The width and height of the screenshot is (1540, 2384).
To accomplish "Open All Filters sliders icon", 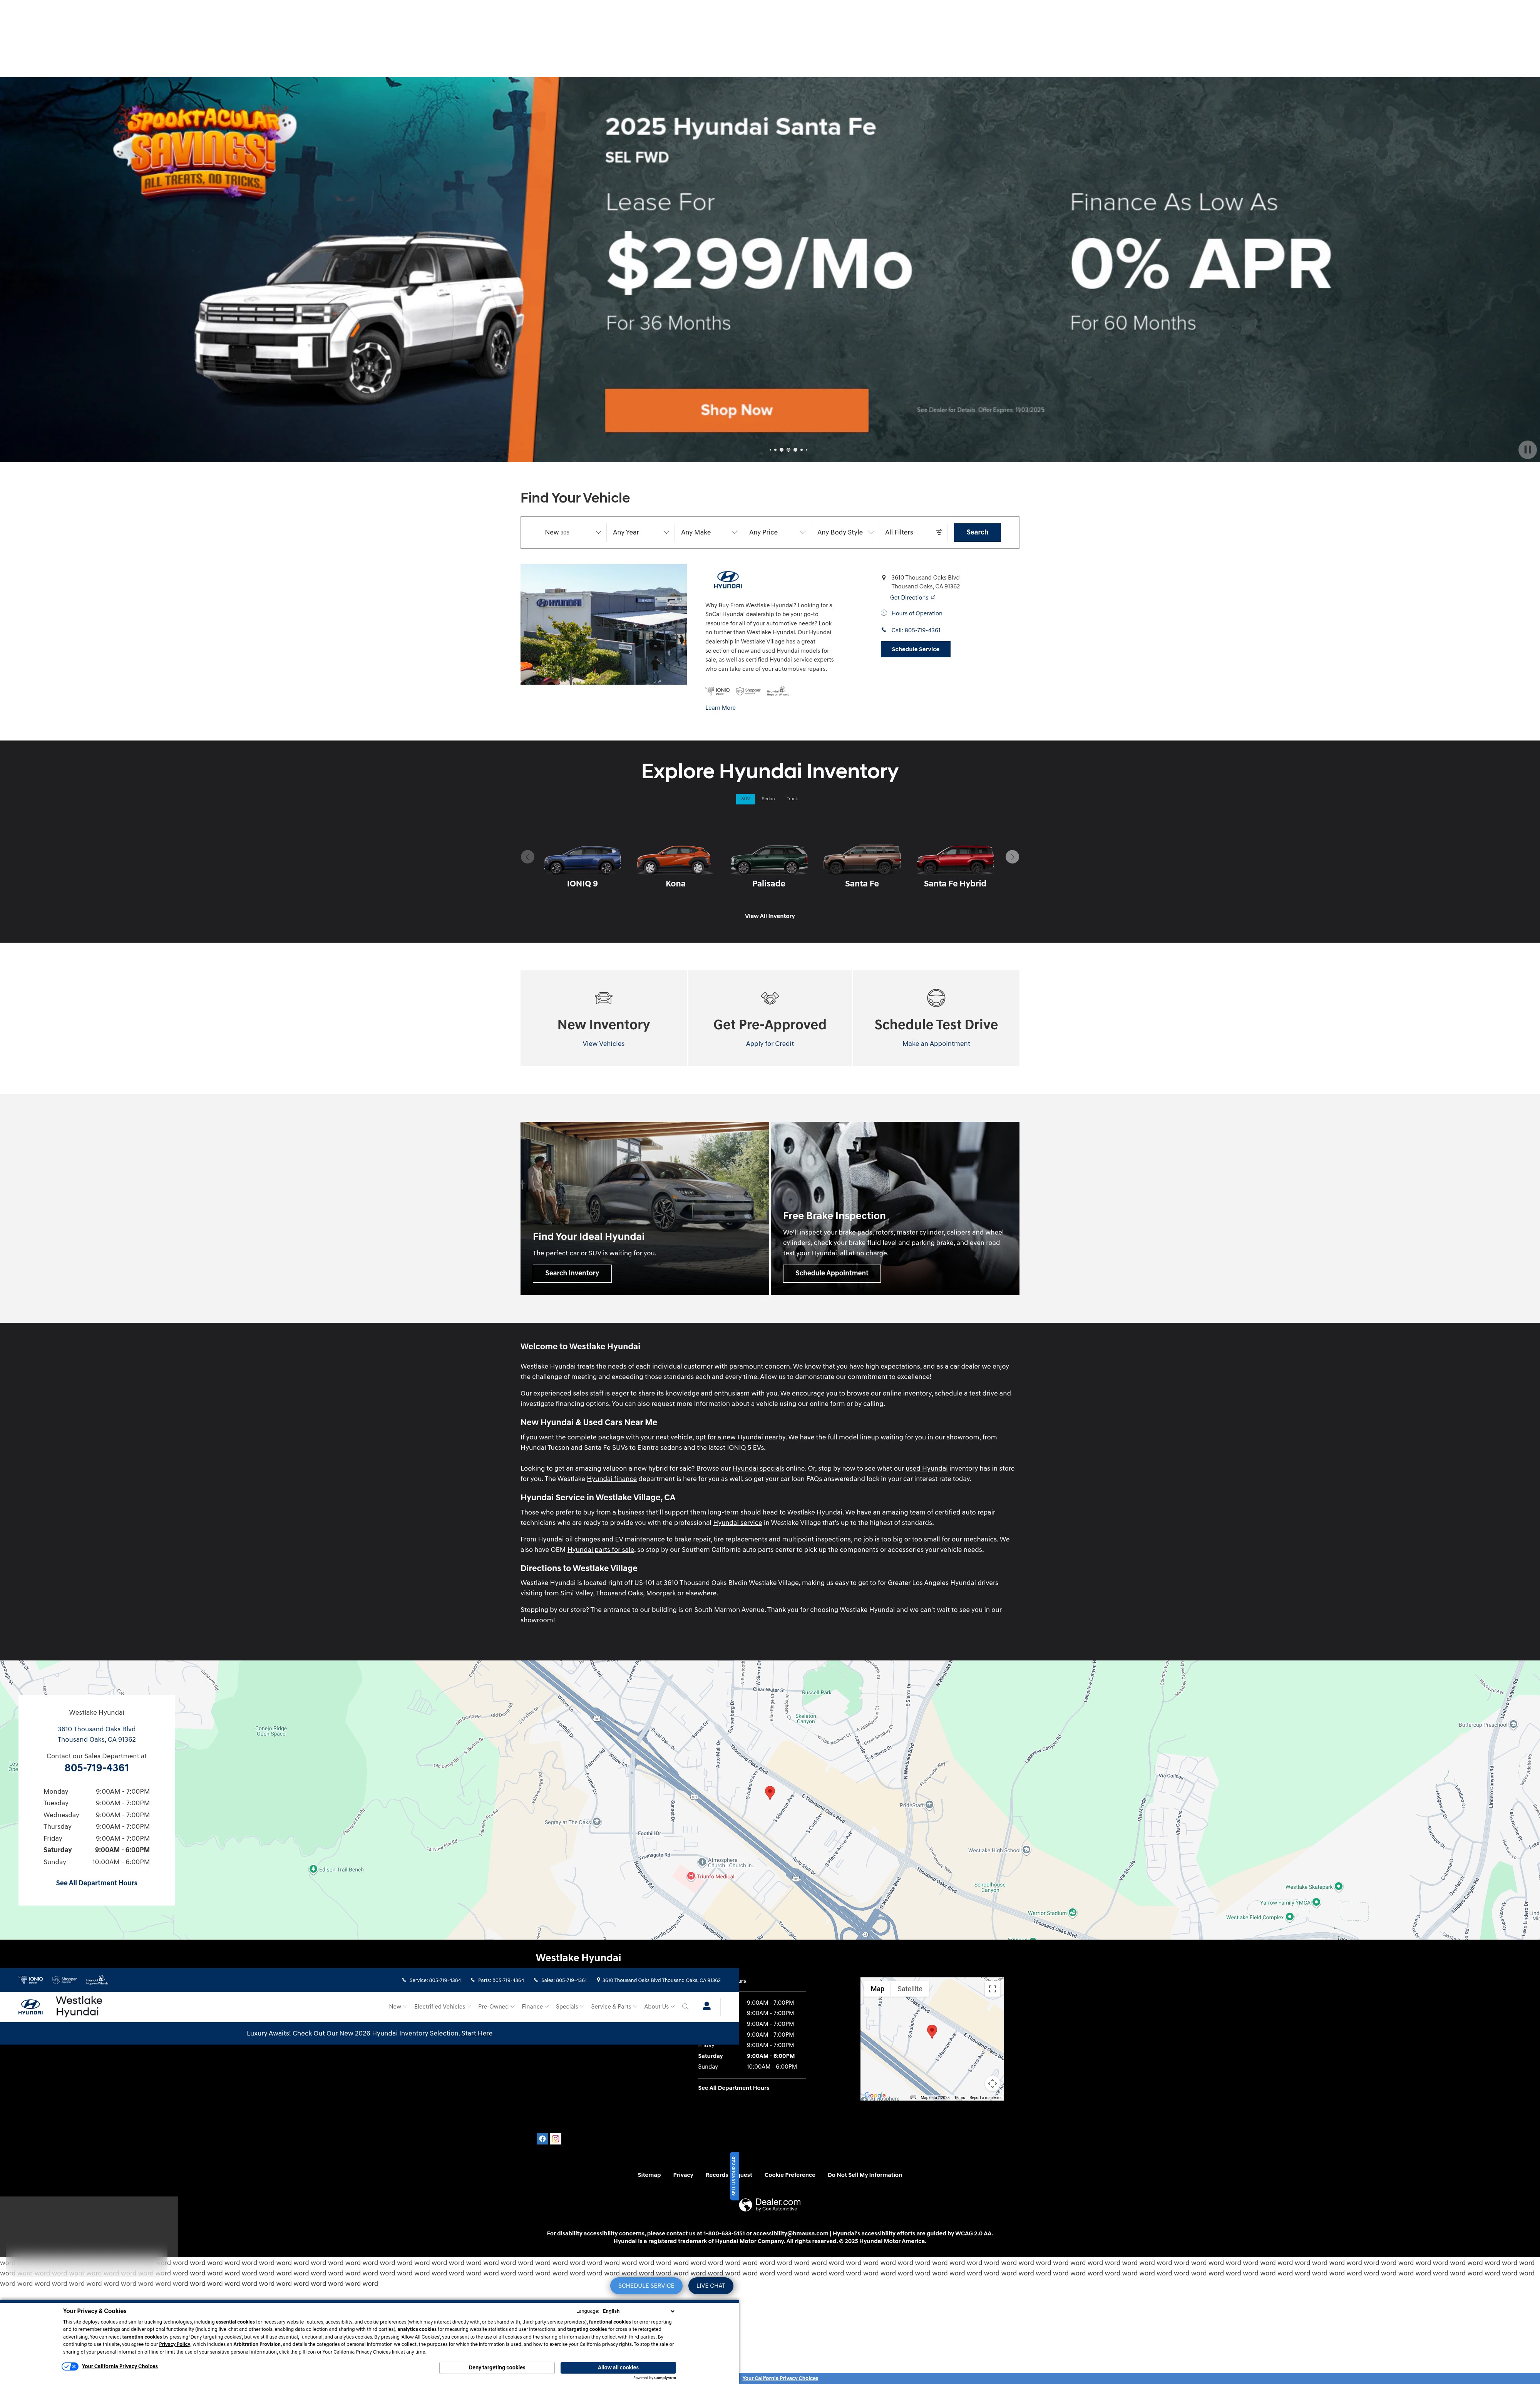I will click(939, 533).
